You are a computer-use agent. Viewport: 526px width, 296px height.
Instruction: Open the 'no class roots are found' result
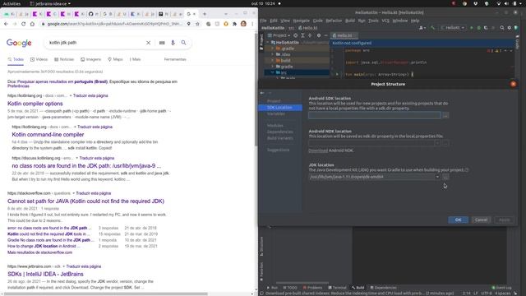tap(86, 166)
